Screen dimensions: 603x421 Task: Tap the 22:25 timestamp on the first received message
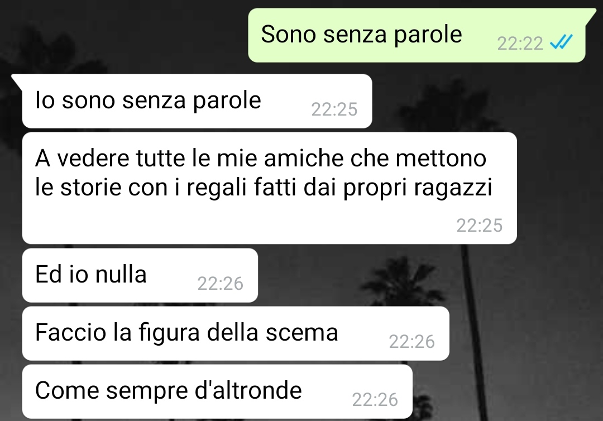334,109
